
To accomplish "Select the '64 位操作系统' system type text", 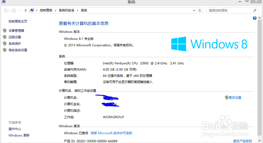I will tap(113, 76).
